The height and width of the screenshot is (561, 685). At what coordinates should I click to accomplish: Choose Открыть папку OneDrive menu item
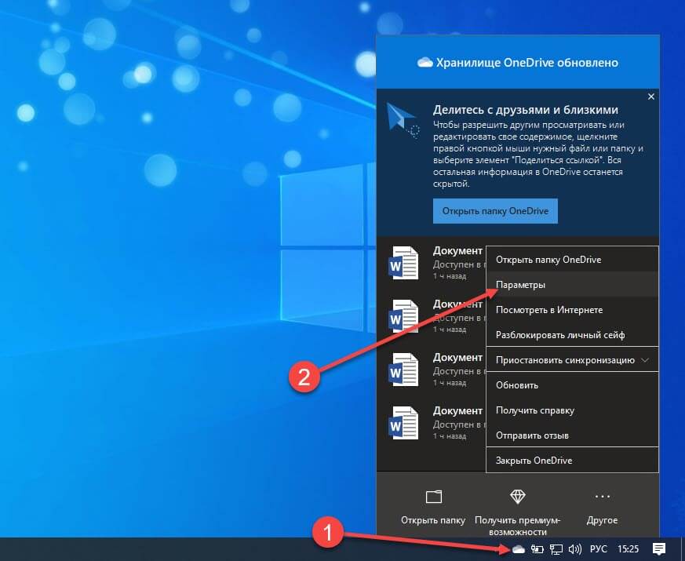click(548, 260)
